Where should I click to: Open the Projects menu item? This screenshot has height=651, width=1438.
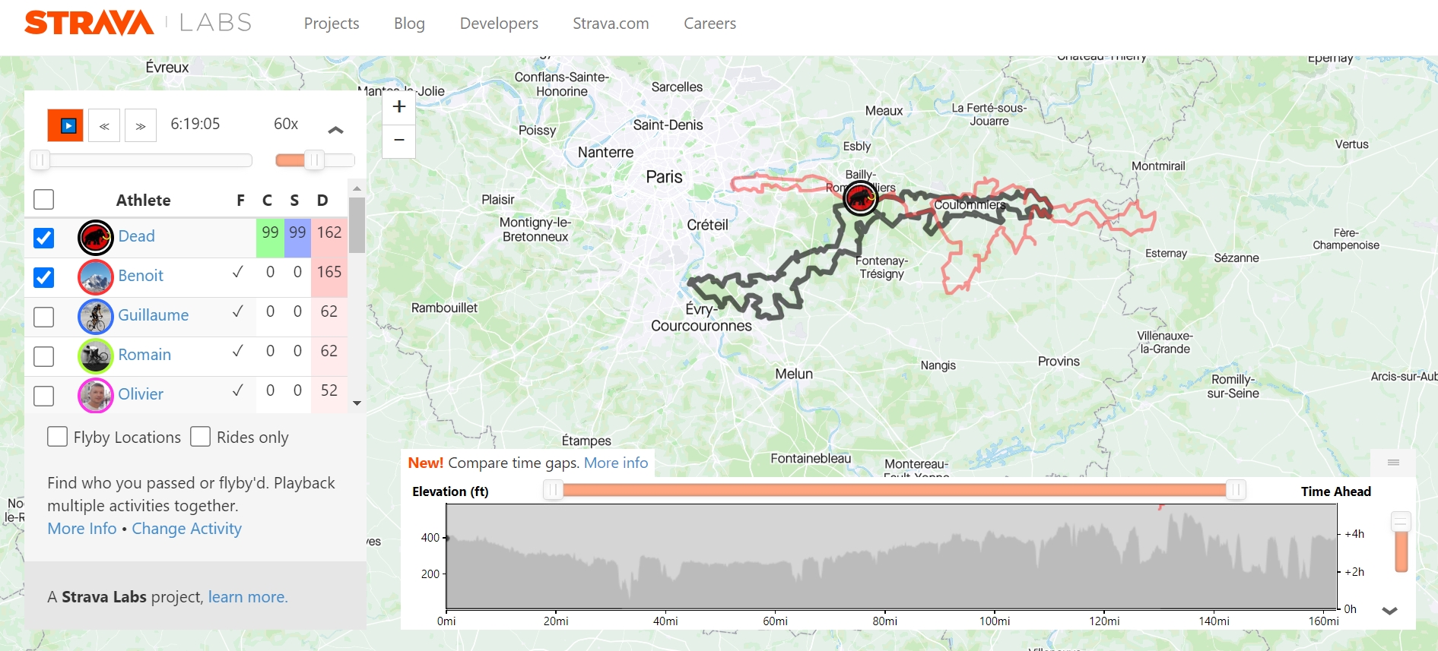[x=332, y=24]
